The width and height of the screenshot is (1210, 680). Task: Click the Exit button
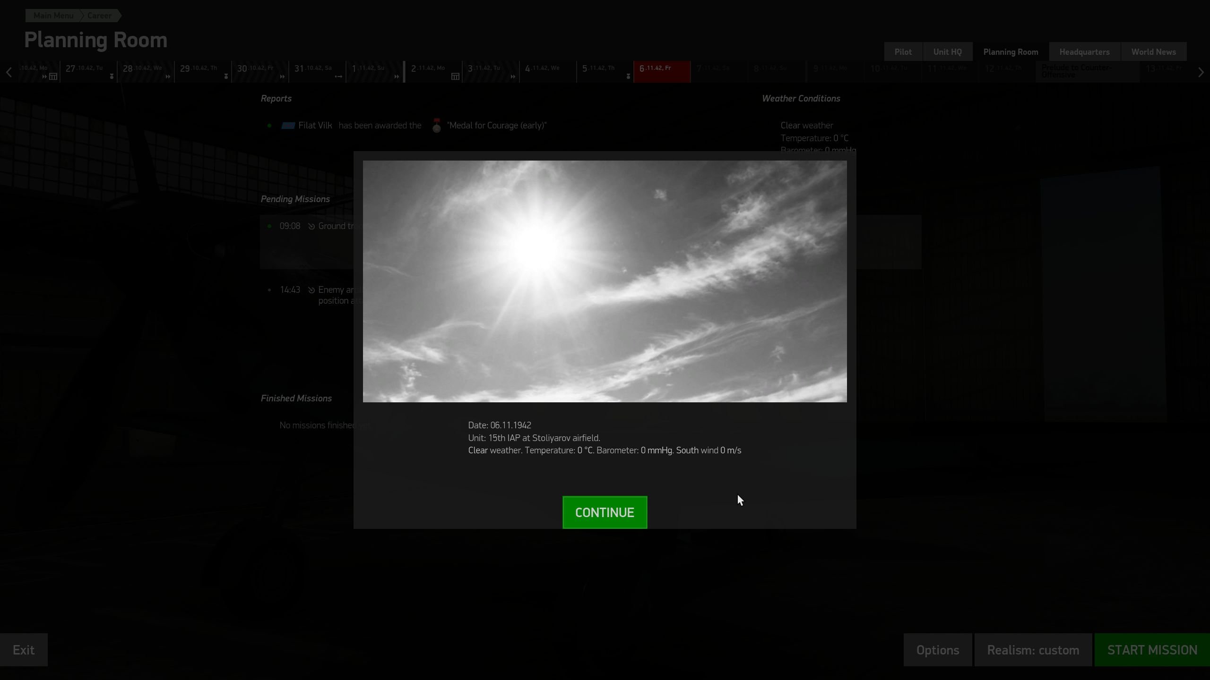pos(24,650)
